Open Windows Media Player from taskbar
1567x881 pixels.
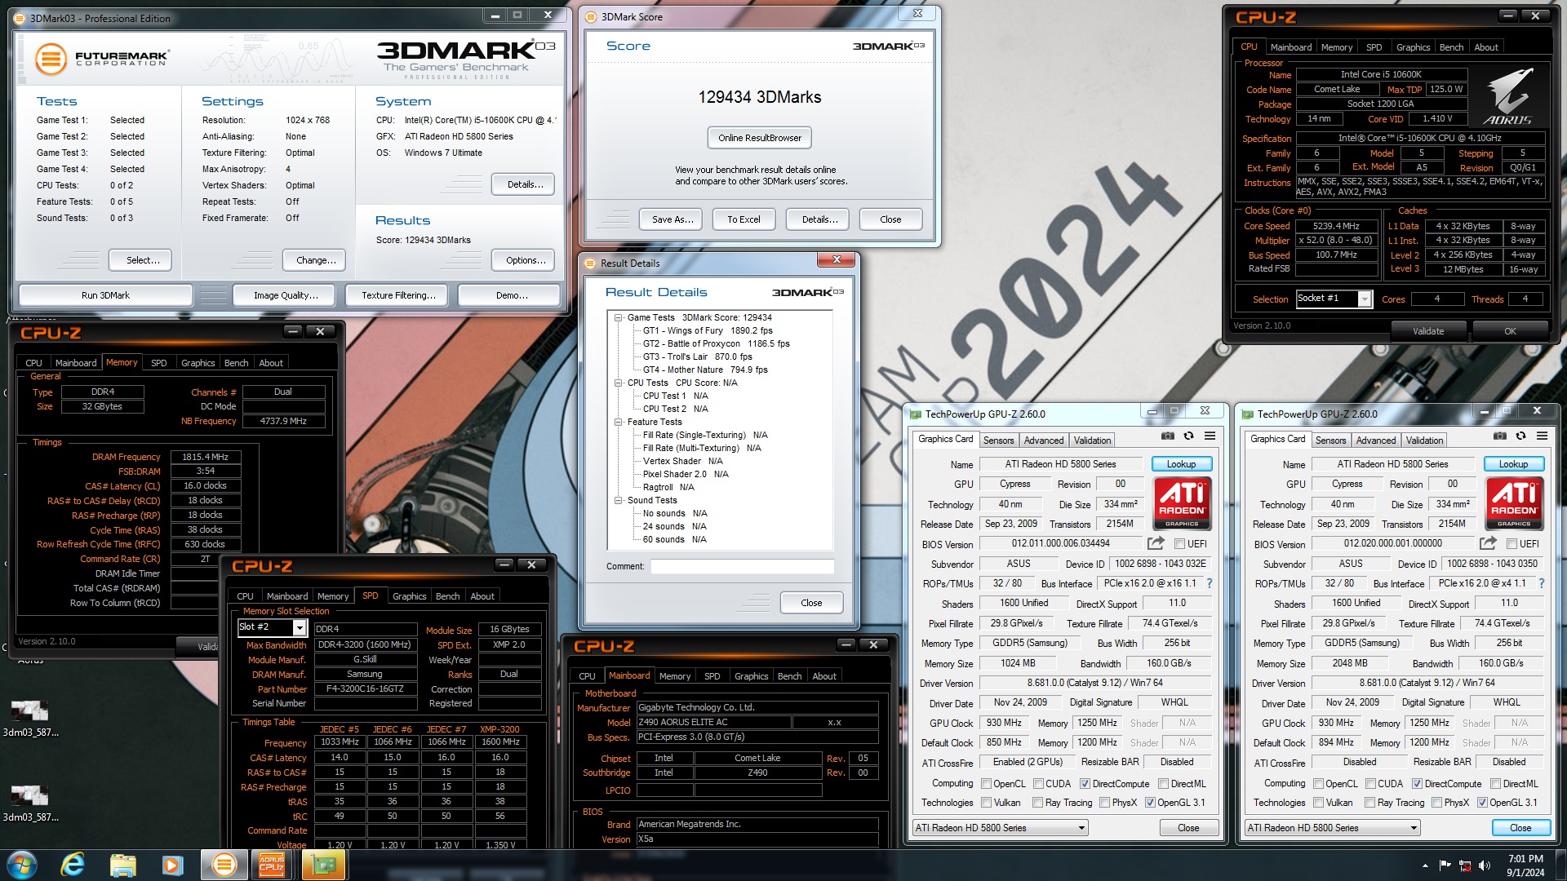pyautogui.click(x=172, y=864)
